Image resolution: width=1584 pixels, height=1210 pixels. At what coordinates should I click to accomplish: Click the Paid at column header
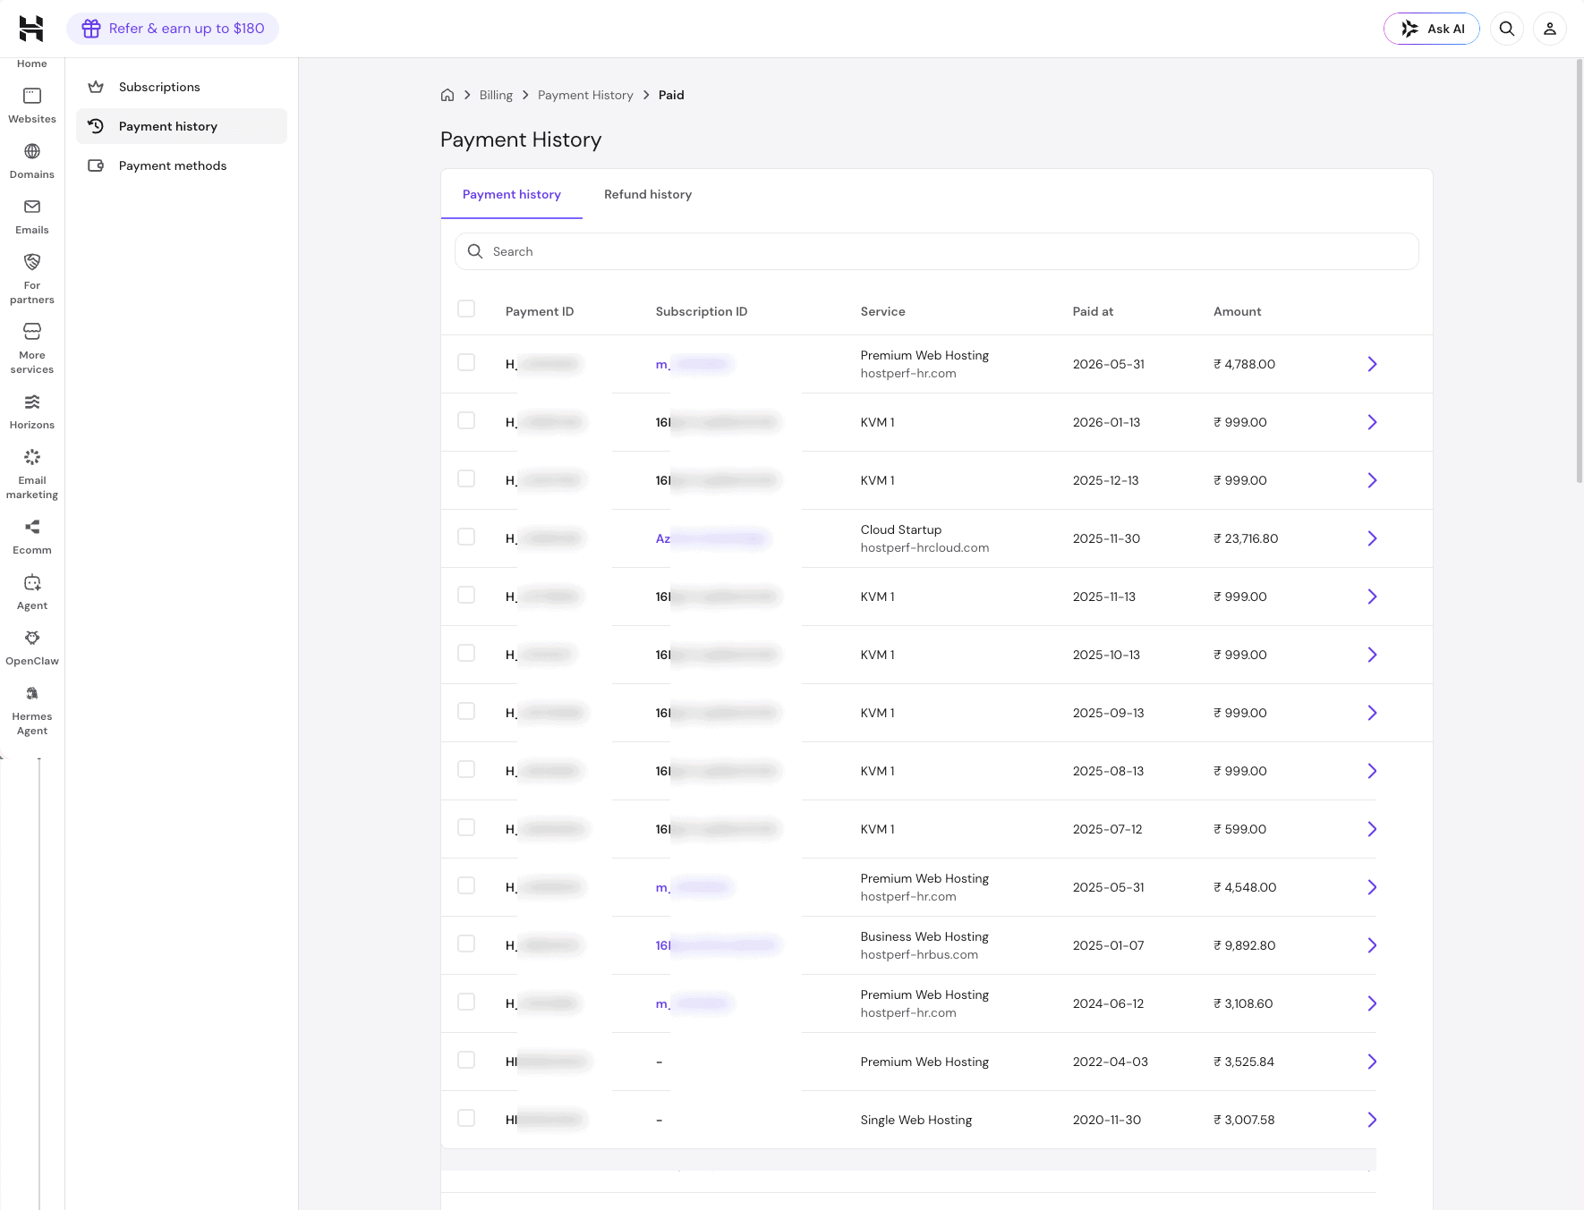pyautogui.click(x=1093, y=311)
